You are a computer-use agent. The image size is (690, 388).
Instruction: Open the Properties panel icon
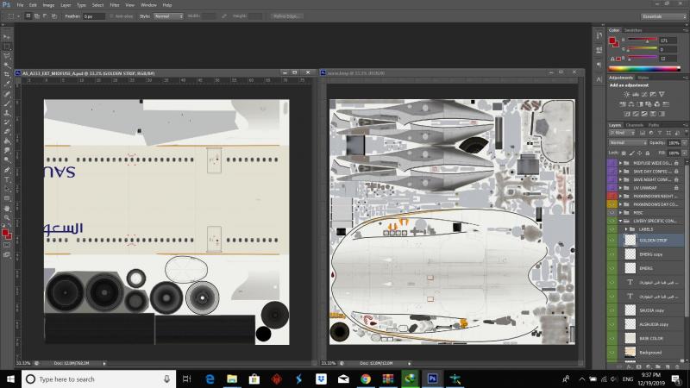pyautogui.click(x=599, y=50)
